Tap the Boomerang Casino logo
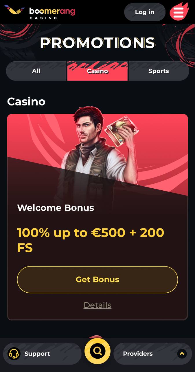Screen dimensions: 195x372 (x=40, y=12)
